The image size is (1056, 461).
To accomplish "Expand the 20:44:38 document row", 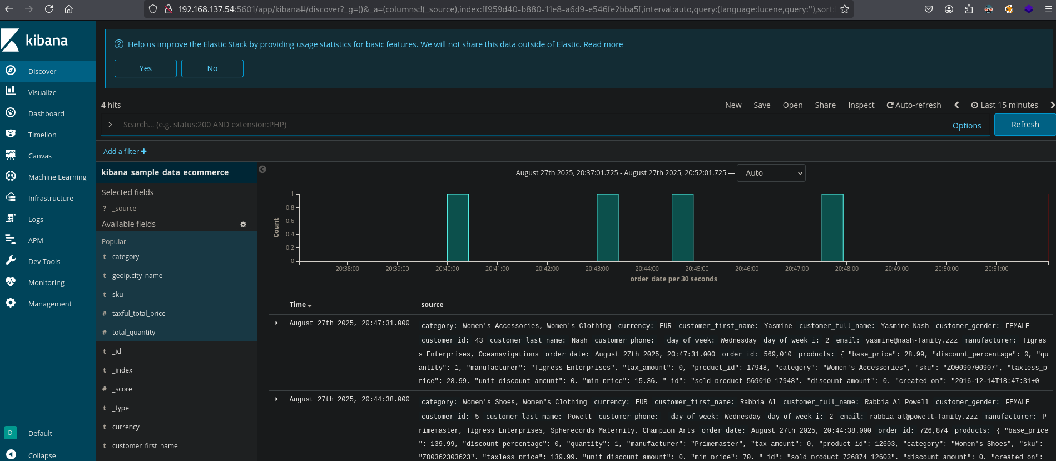I will tap(276, 399).
